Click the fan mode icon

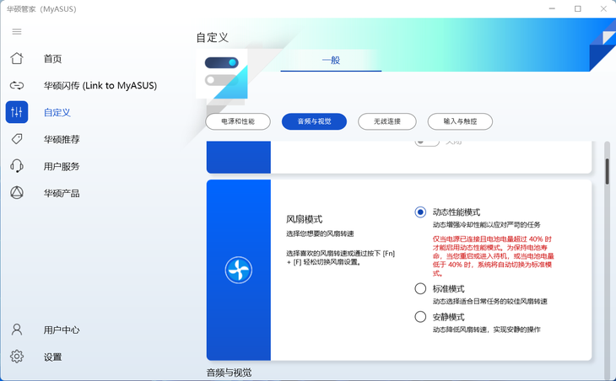point(239,270)
